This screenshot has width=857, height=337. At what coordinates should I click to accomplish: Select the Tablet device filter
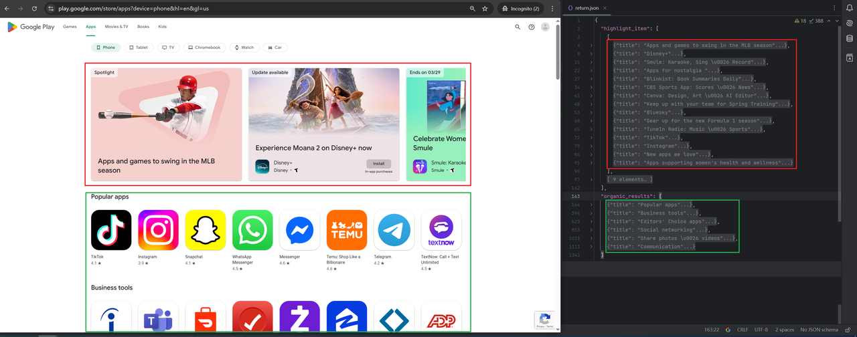tap(139, 47)
